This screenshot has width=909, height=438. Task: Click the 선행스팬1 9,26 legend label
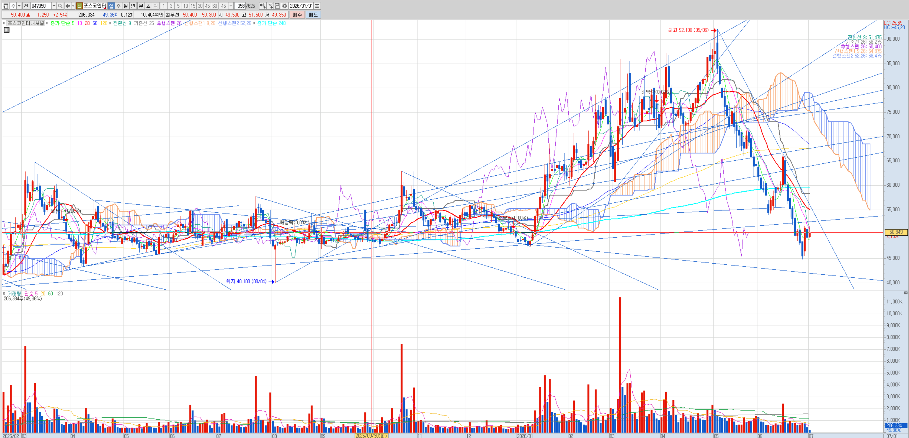tap(200, 23)
